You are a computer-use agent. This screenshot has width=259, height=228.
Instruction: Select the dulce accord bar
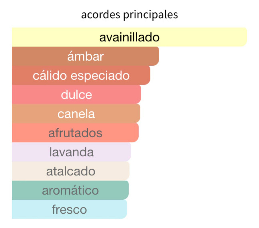[76, 94]
